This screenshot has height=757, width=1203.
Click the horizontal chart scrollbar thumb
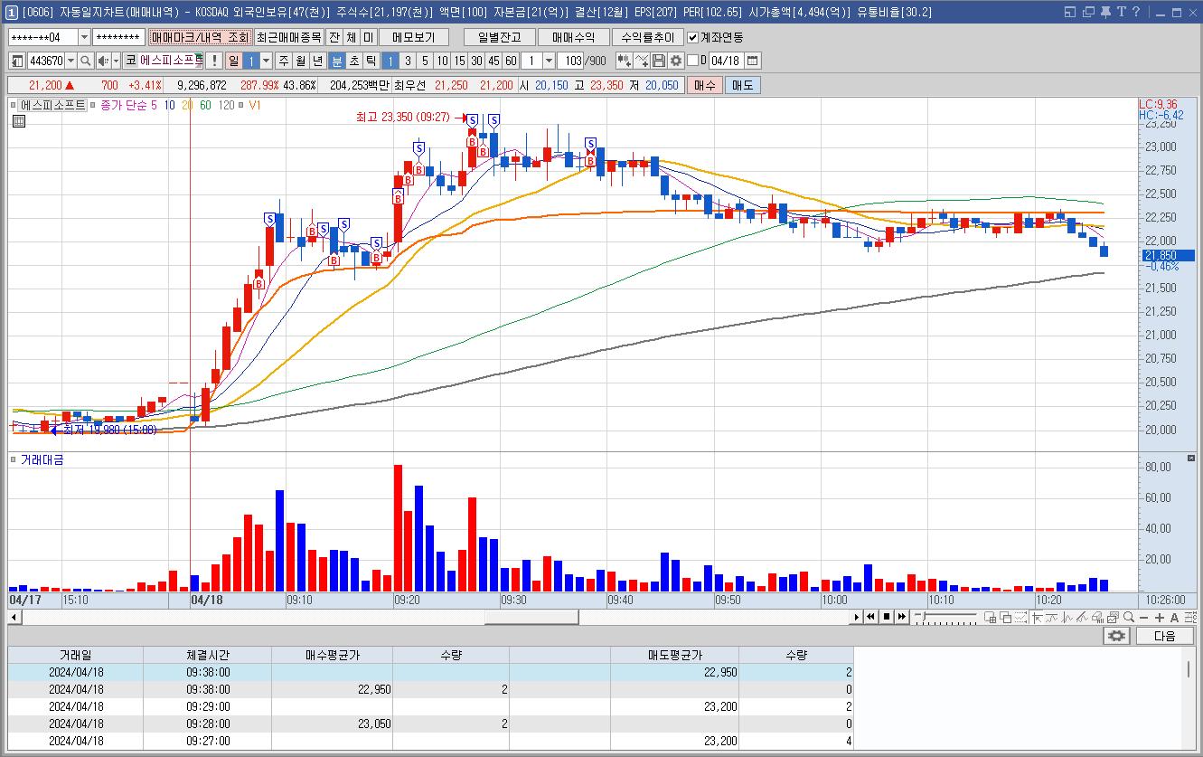pyautogui.click(x=531, y=617)
